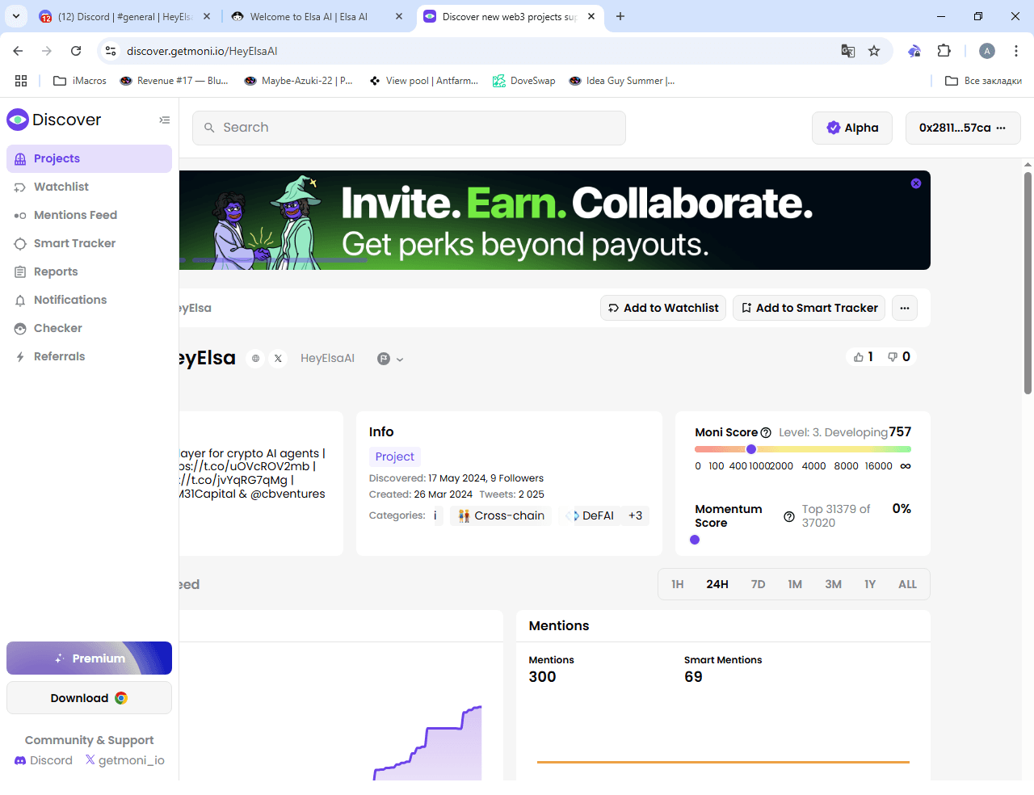Show +3 more categories

tap(636, 515)
